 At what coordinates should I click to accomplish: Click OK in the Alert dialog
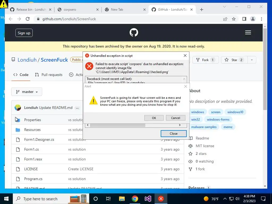(154, 118)
